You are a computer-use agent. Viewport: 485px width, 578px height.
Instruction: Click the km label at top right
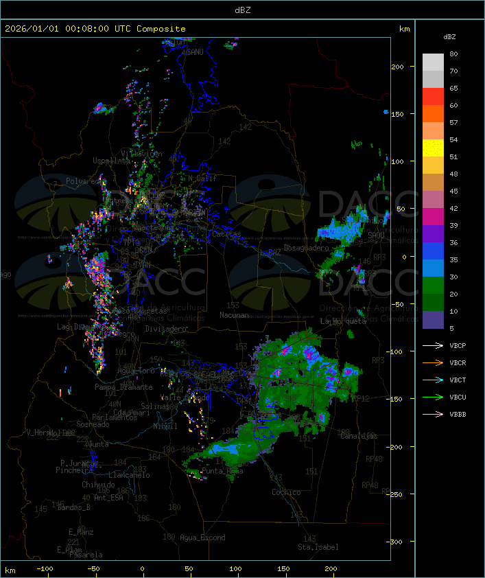tap(404, 29)
